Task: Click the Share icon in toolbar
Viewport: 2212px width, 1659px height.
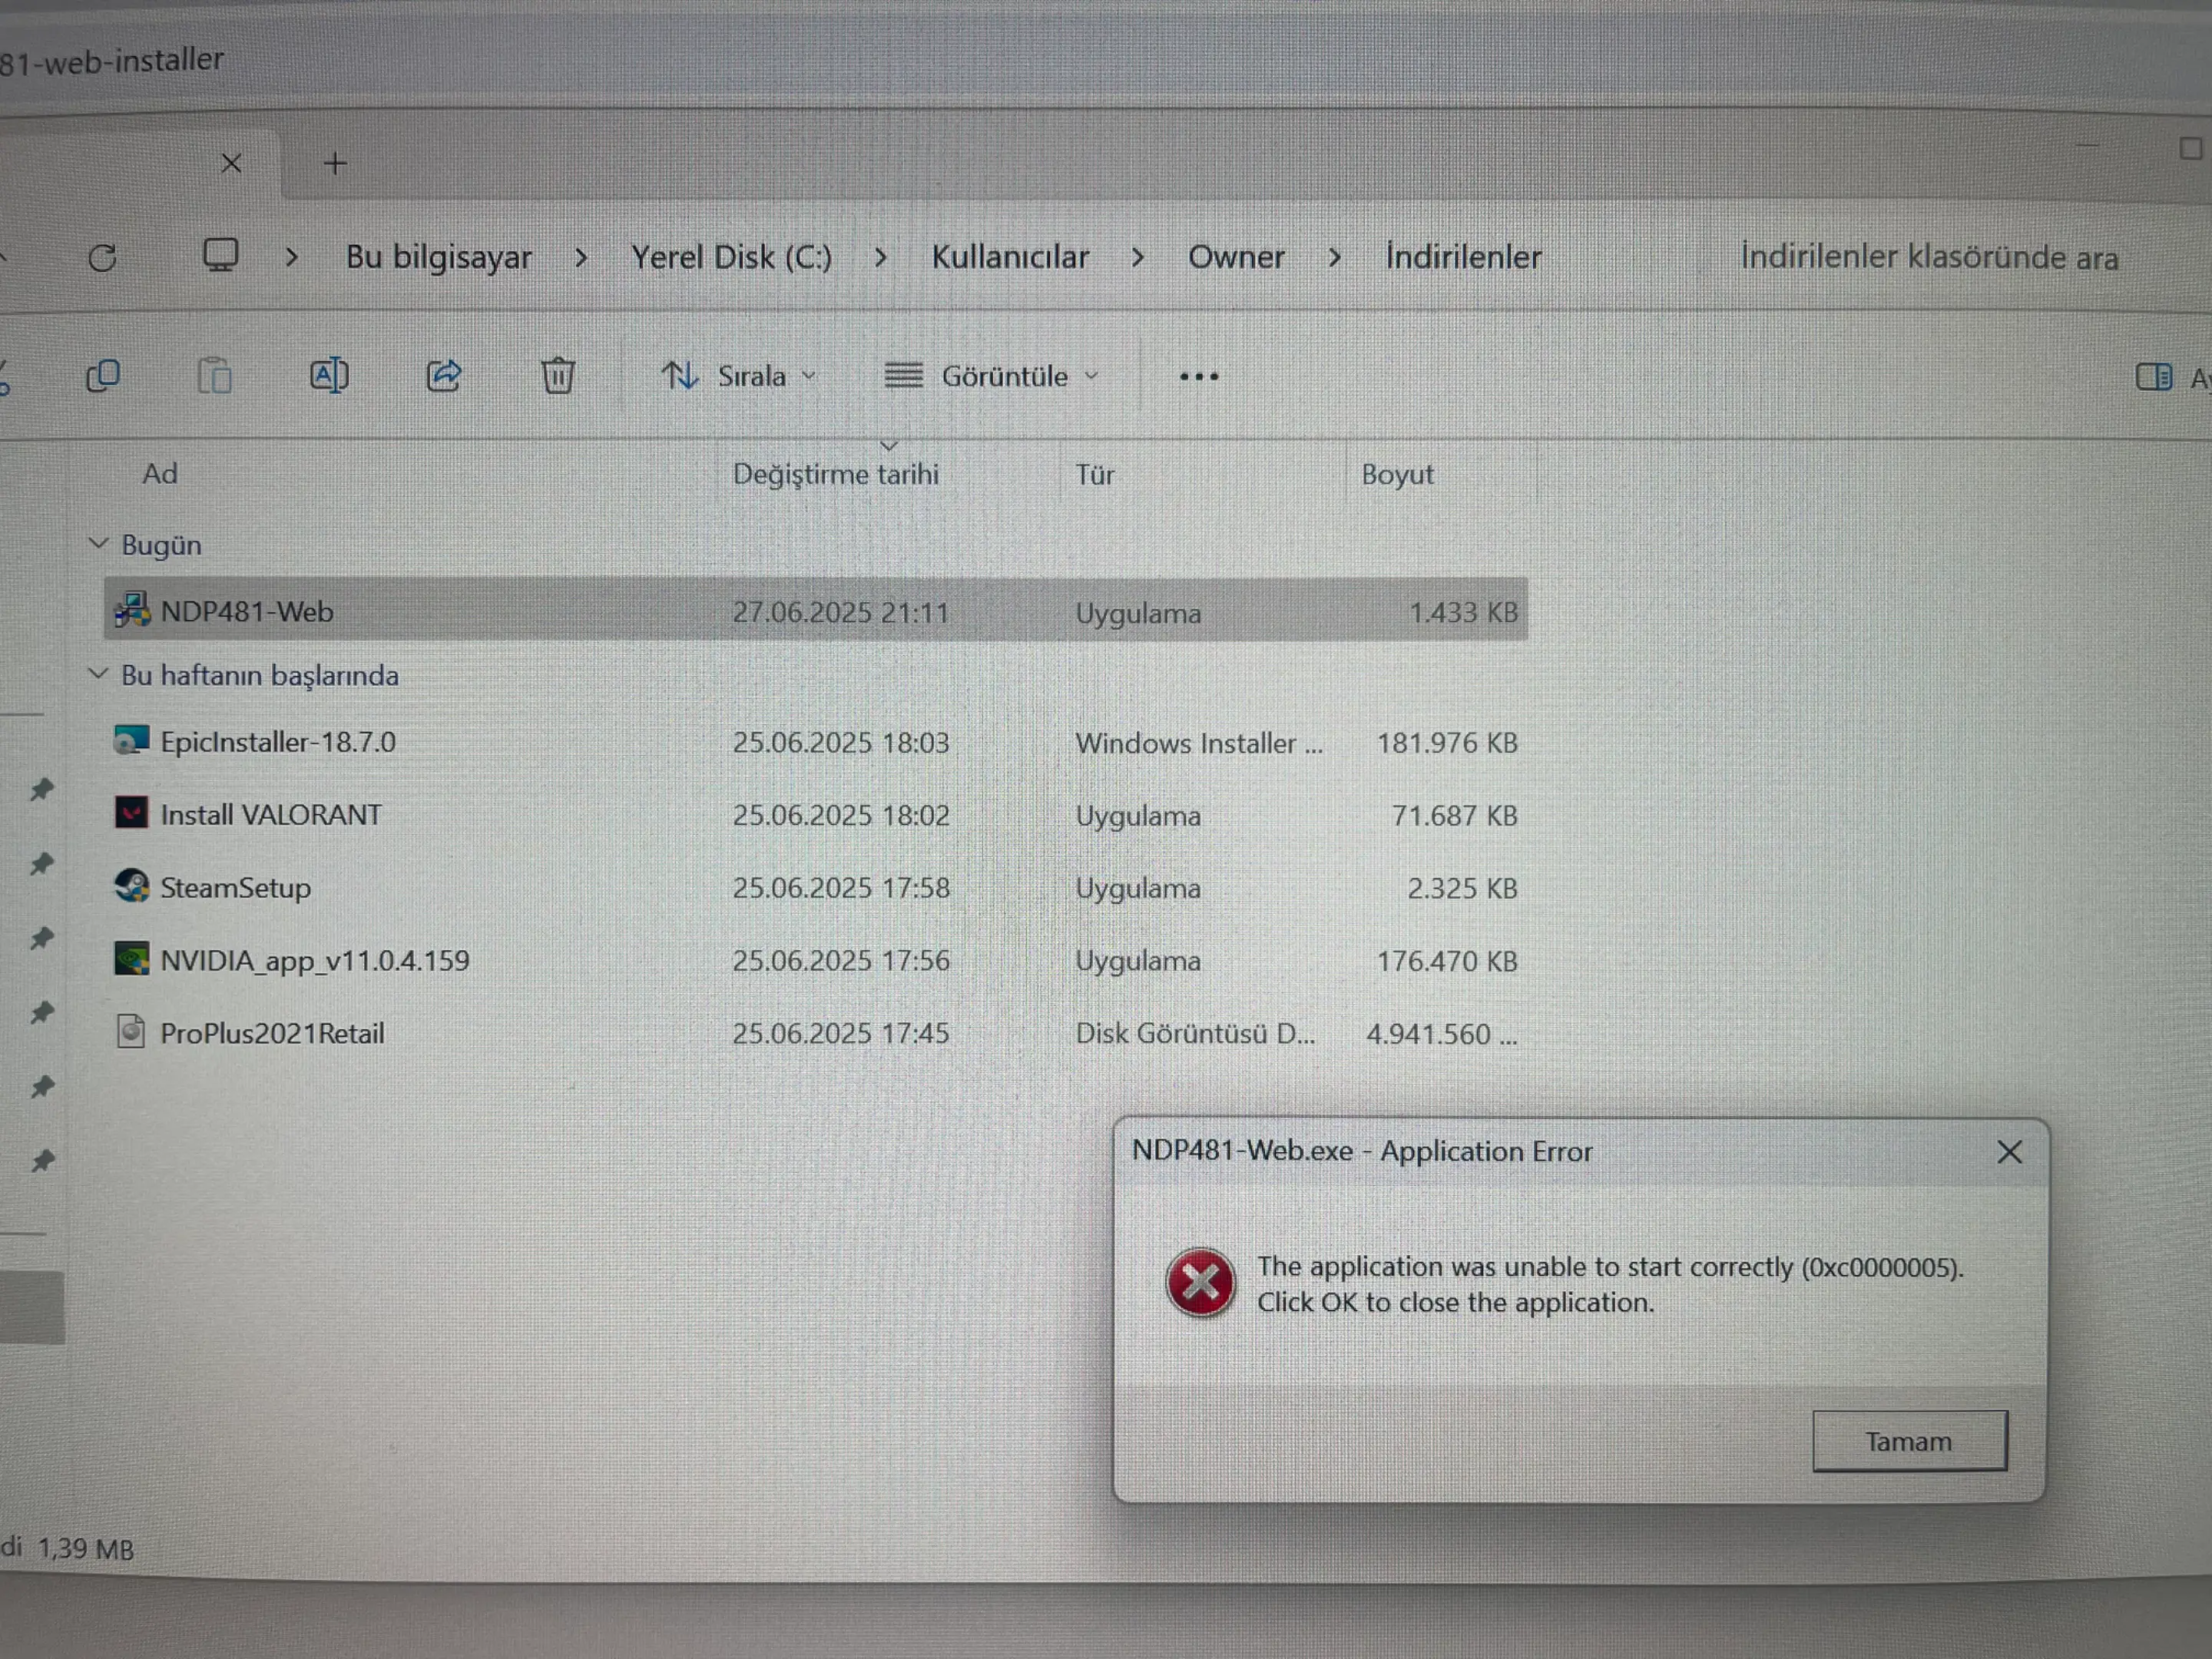Action: 443,376
